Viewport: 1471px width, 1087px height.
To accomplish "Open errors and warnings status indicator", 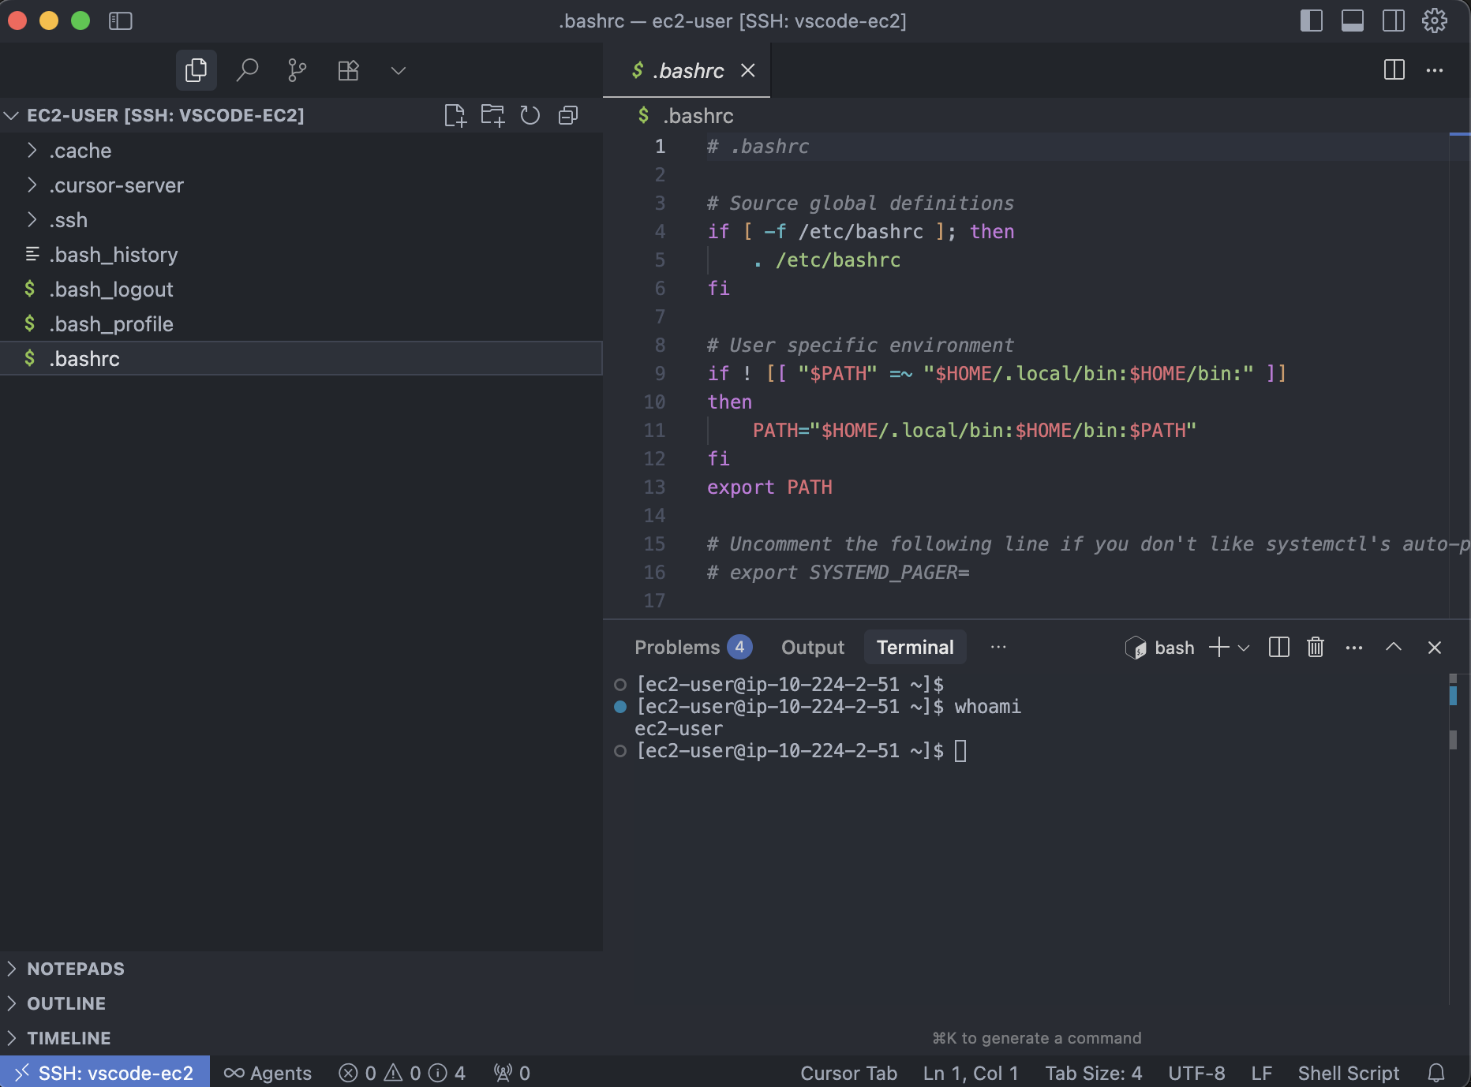I will (402, 1073).
